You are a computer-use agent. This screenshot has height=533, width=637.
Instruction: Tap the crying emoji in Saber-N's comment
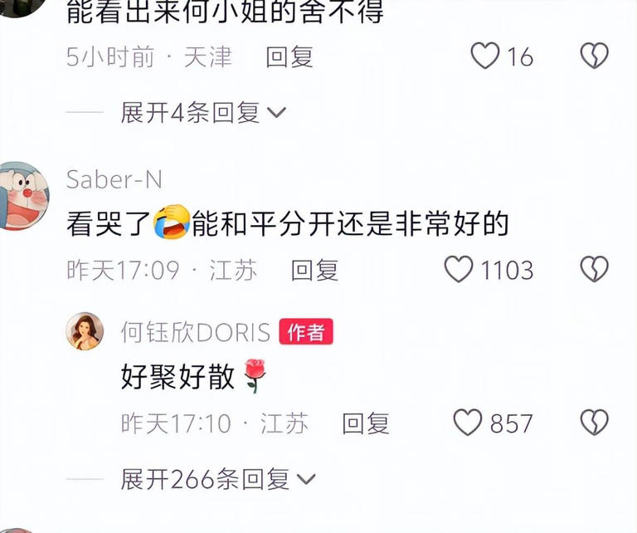point(172,222)
